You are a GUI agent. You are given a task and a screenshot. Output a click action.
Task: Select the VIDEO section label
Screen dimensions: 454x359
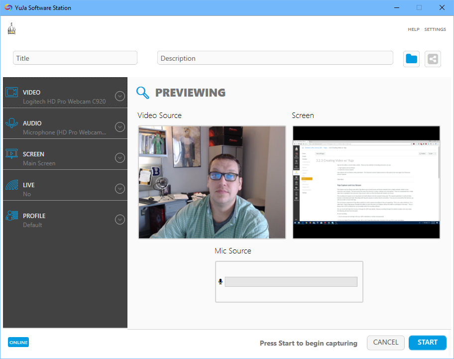pos(31,92)
